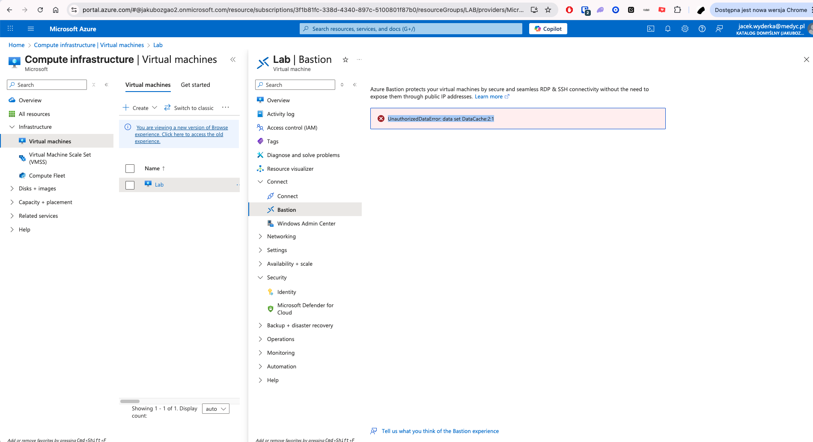Favorite the Lab Bastion page with star

345,59
